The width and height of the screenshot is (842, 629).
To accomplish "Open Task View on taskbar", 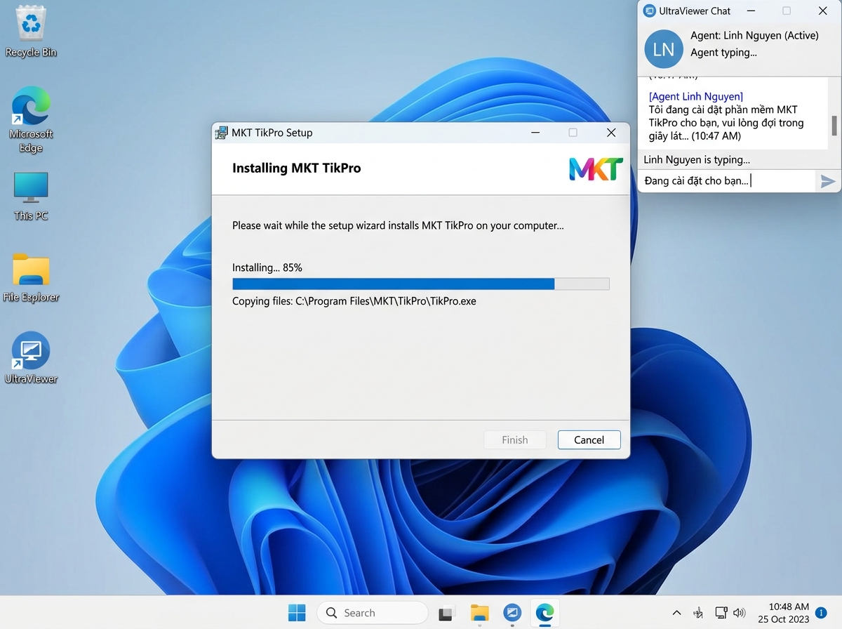I will point(447,613).
